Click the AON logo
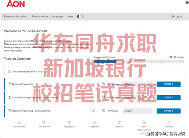189x138 pixels. 16,4
